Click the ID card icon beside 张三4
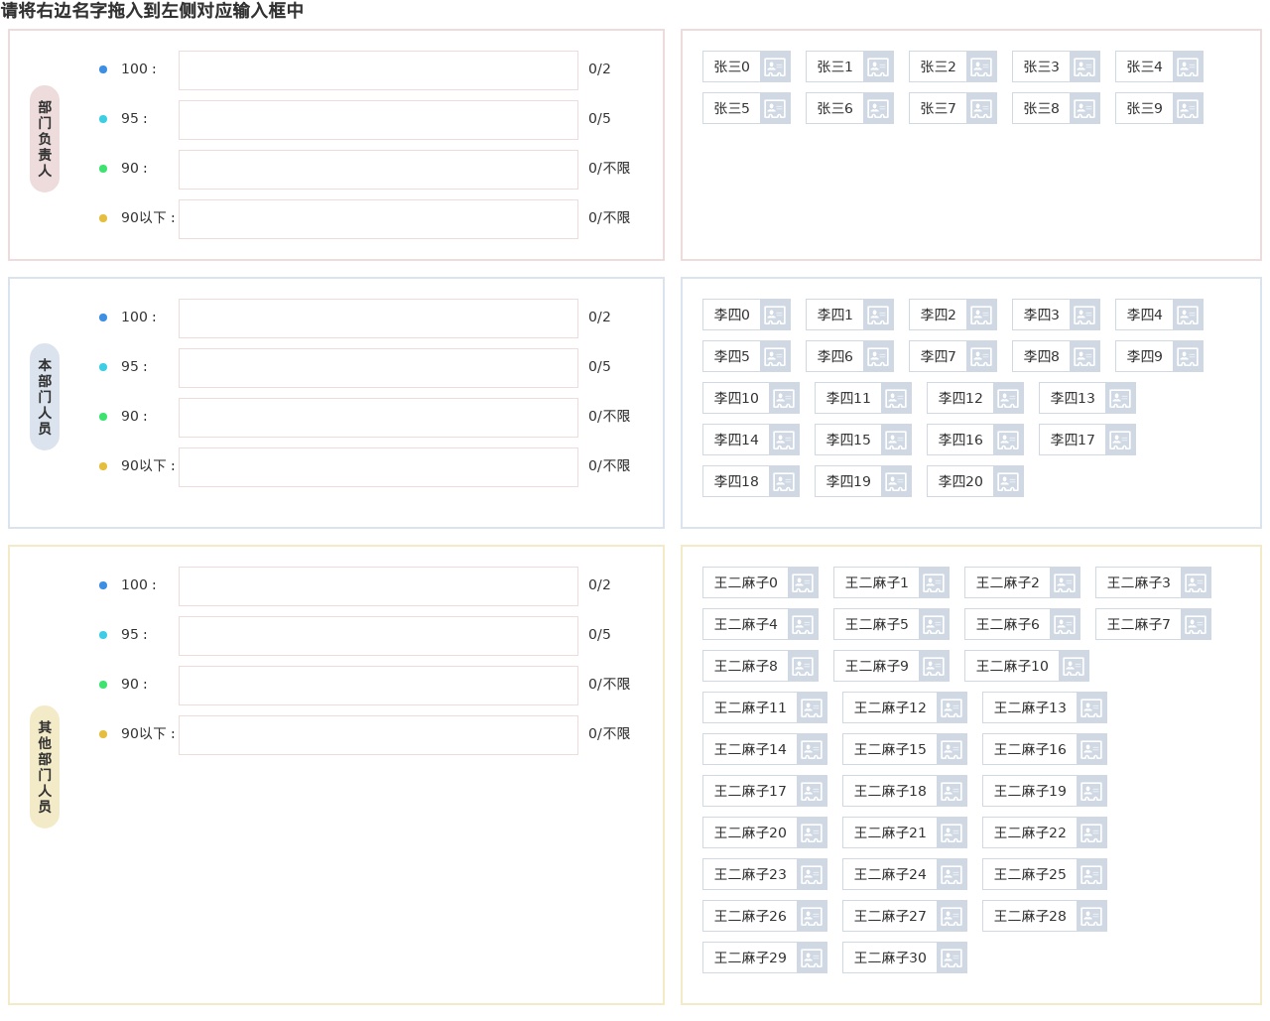The height and width of the screenshot is (1021, 1270). point(1188,67)
